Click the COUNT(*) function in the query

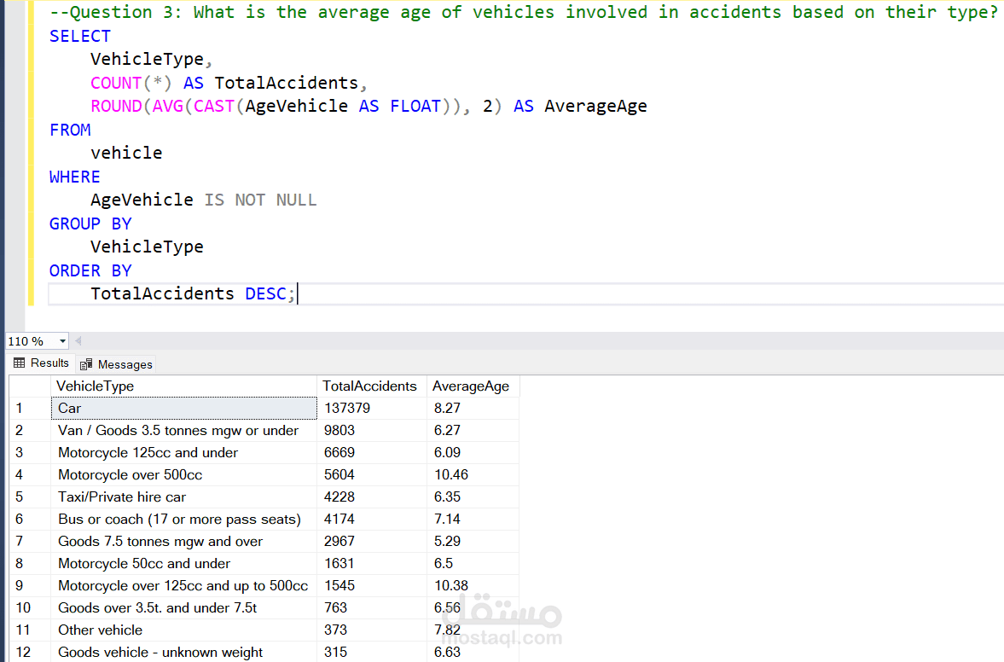tap(131, 84)
